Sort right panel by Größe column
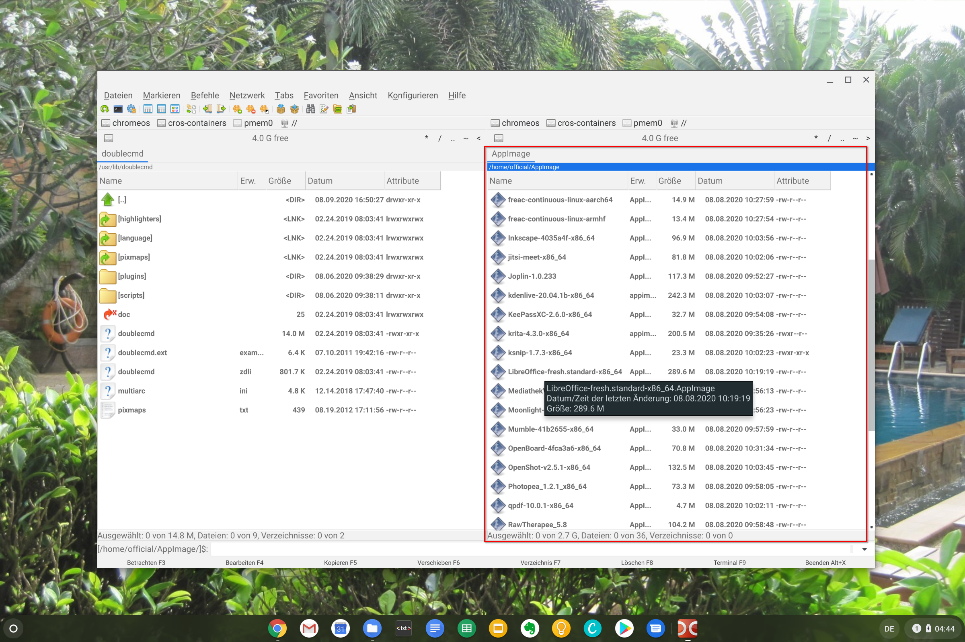Screen dimensions: 965x642 (675, 181)
